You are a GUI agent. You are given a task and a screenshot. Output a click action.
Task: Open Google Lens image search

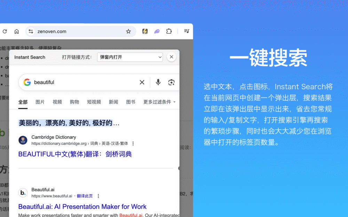(171, 82)
